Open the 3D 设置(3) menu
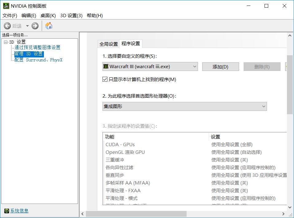This screenshot has height=218, width=294. (x=71, y=16)
